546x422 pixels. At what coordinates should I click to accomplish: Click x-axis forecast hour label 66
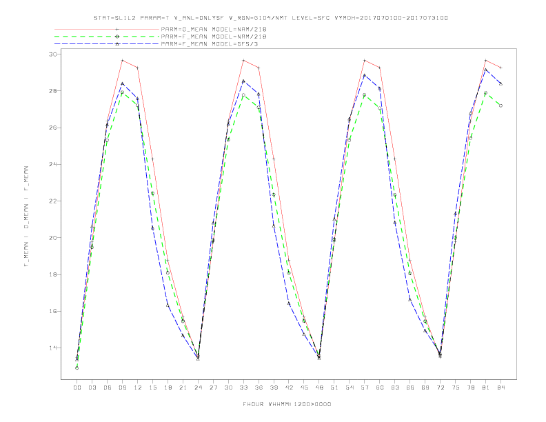(410, 388)
